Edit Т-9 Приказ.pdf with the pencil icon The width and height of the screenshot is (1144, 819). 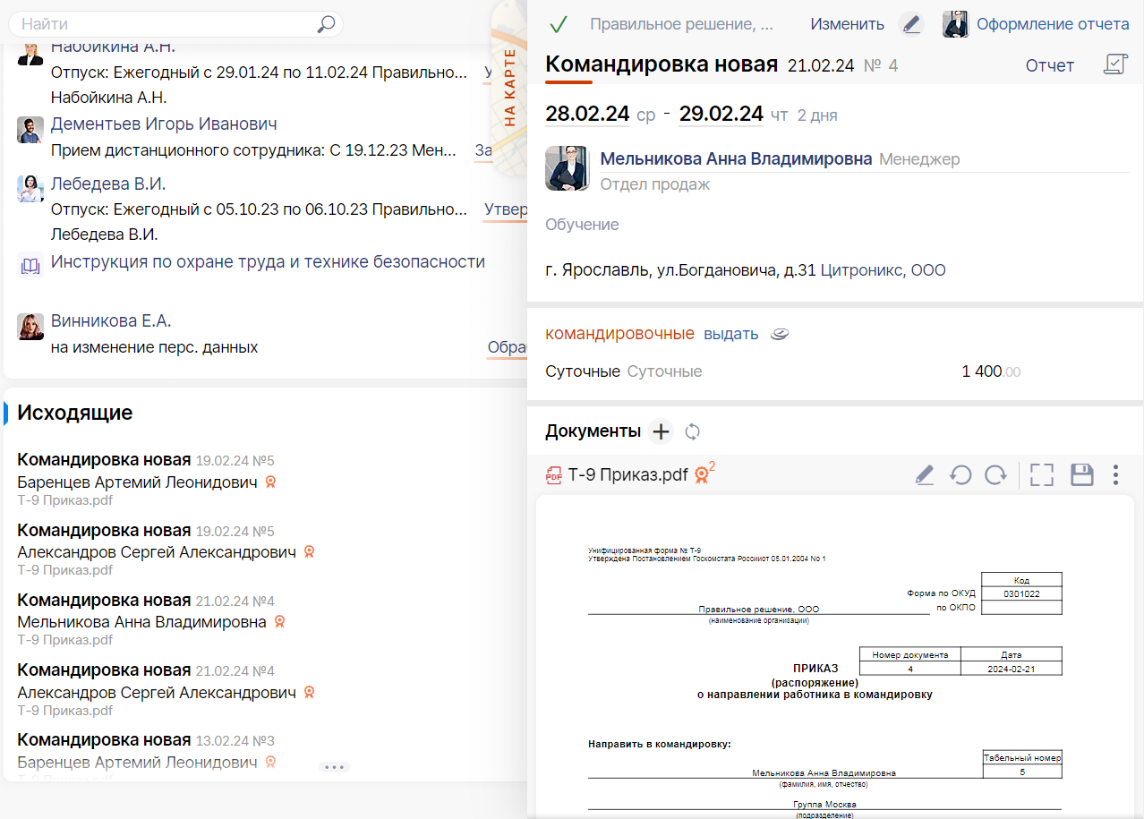click(x=925, y=475)
